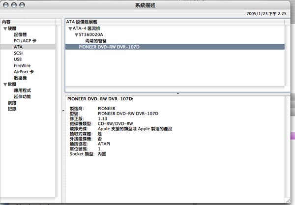
Task: Select ATA in the sidebar
Action: click(28, 47)
